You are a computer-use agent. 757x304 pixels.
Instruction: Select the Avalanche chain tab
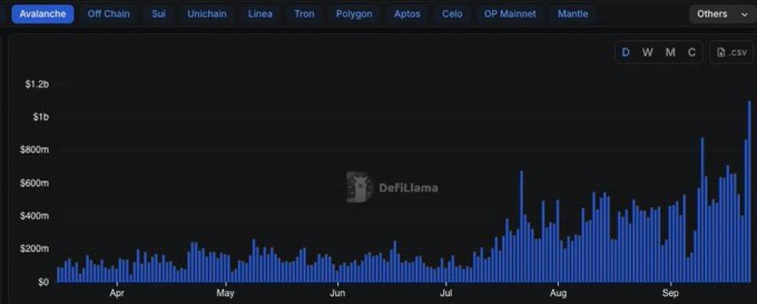coord(43,14)
